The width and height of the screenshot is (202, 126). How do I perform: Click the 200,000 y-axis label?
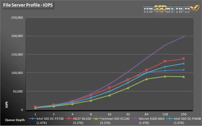tap(17, 36)
